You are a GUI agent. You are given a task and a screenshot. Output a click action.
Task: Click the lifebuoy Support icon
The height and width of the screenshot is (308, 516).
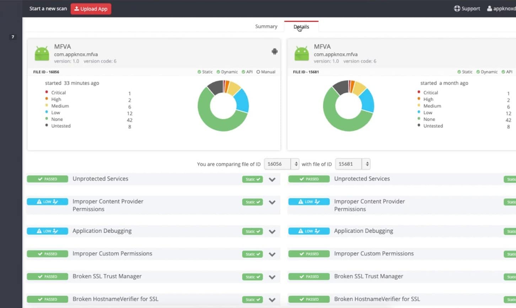457,9
